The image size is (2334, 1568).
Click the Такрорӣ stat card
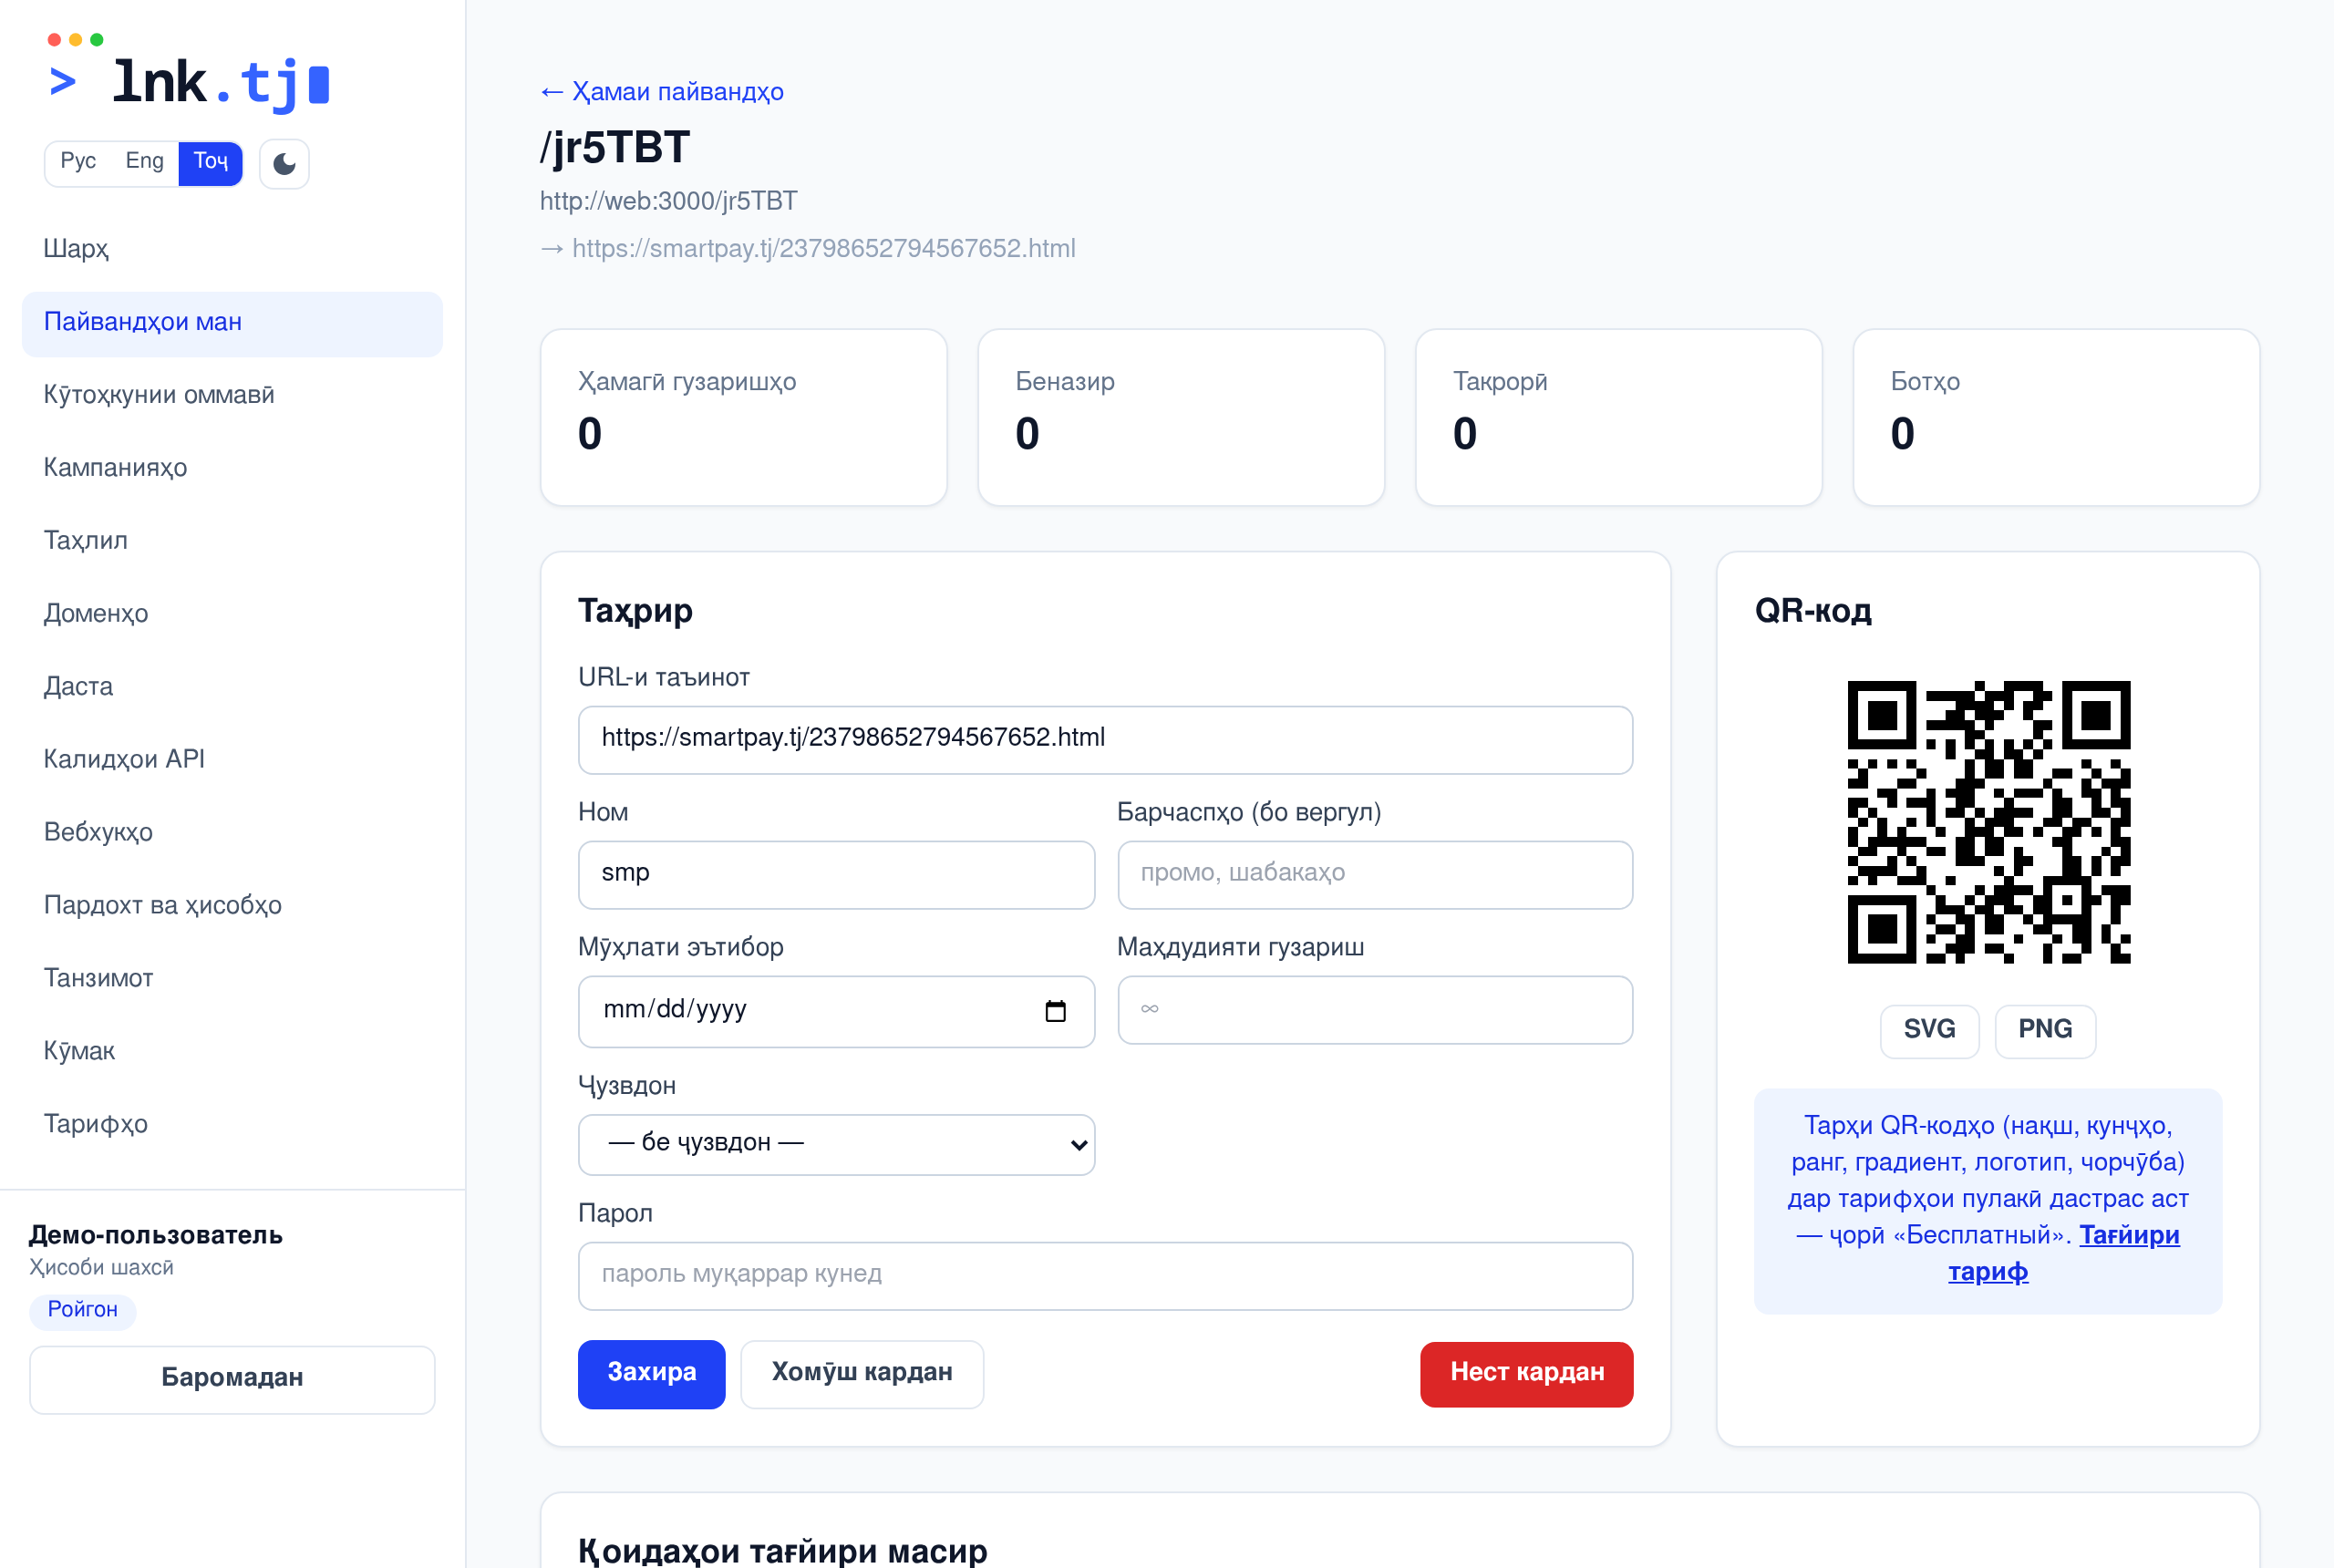(1619, 417)
